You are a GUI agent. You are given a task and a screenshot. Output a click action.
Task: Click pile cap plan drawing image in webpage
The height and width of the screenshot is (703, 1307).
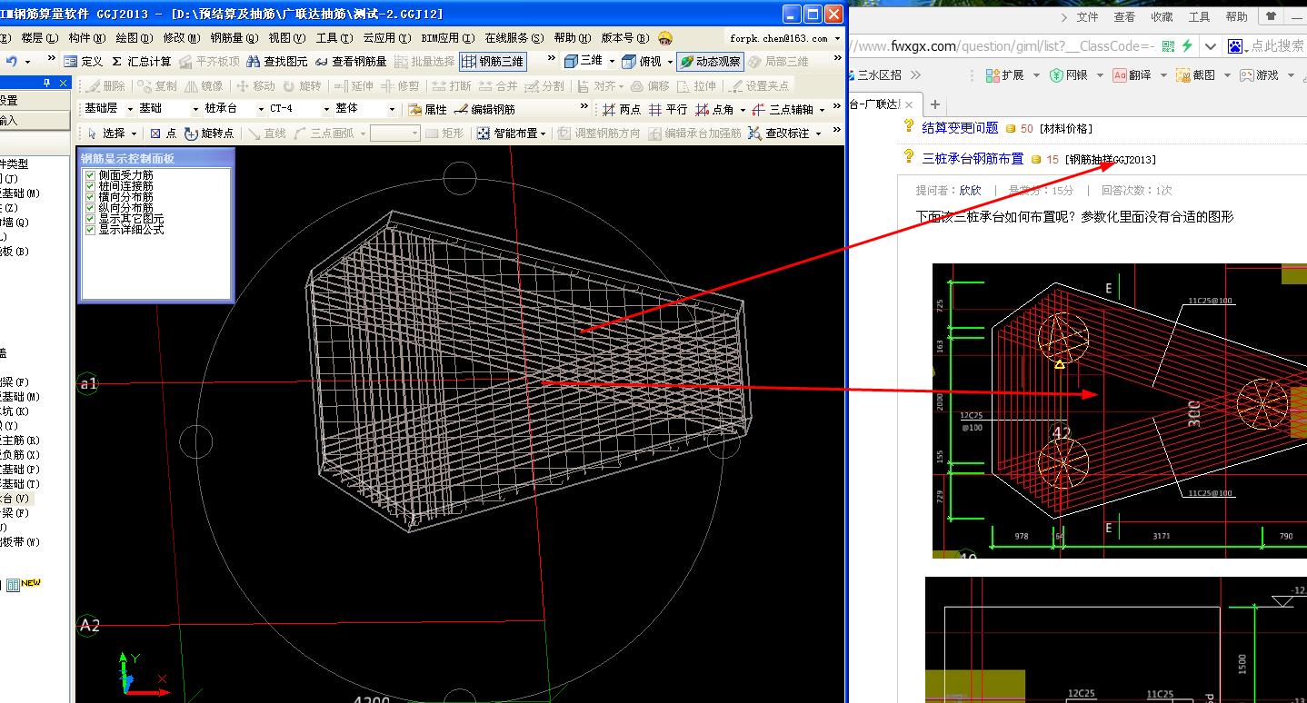1120,411
